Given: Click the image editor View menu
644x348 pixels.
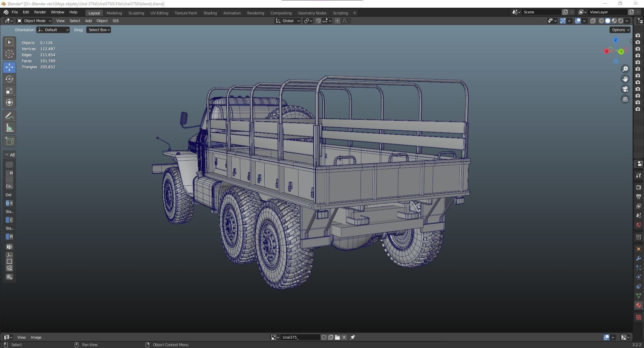Looking at the screenshot, I should (21, 337).
